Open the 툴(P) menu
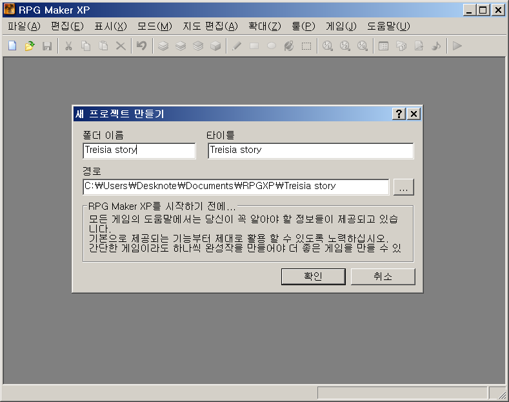Viewport: 509px width, 402px height. click(303, 26)
